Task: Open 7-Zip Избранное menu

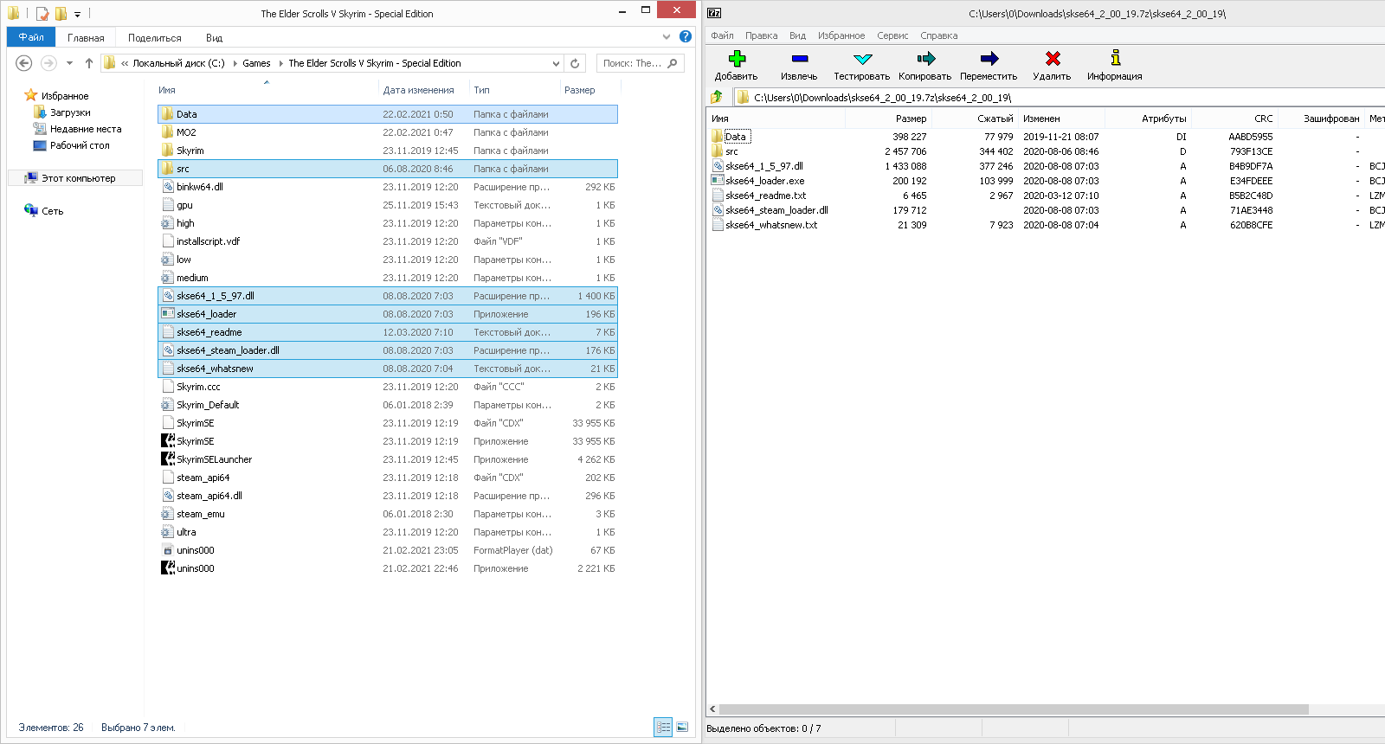Action: click(x=841, y=35)
